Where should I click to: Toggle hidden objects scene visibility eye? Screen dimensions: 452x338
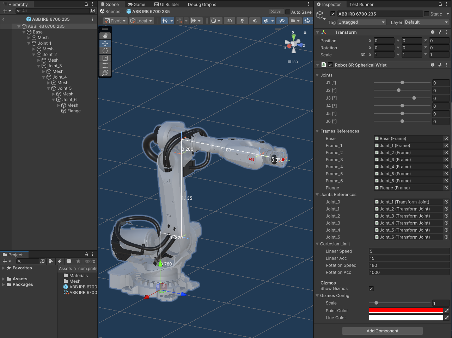282,21
